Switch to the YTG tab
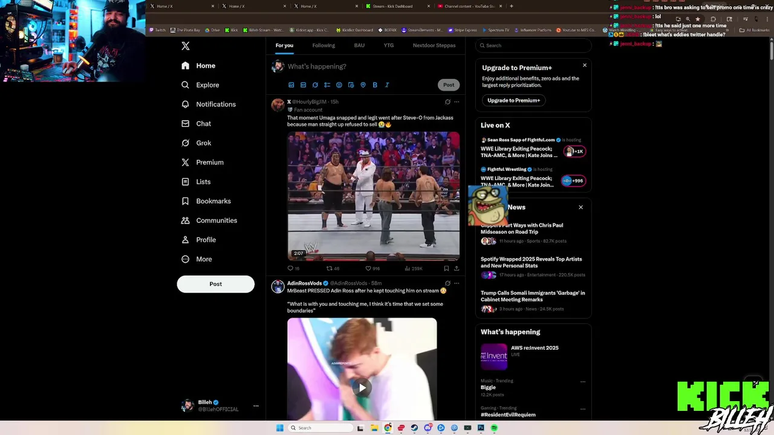 pyautogui.click(x=388, y=45)
